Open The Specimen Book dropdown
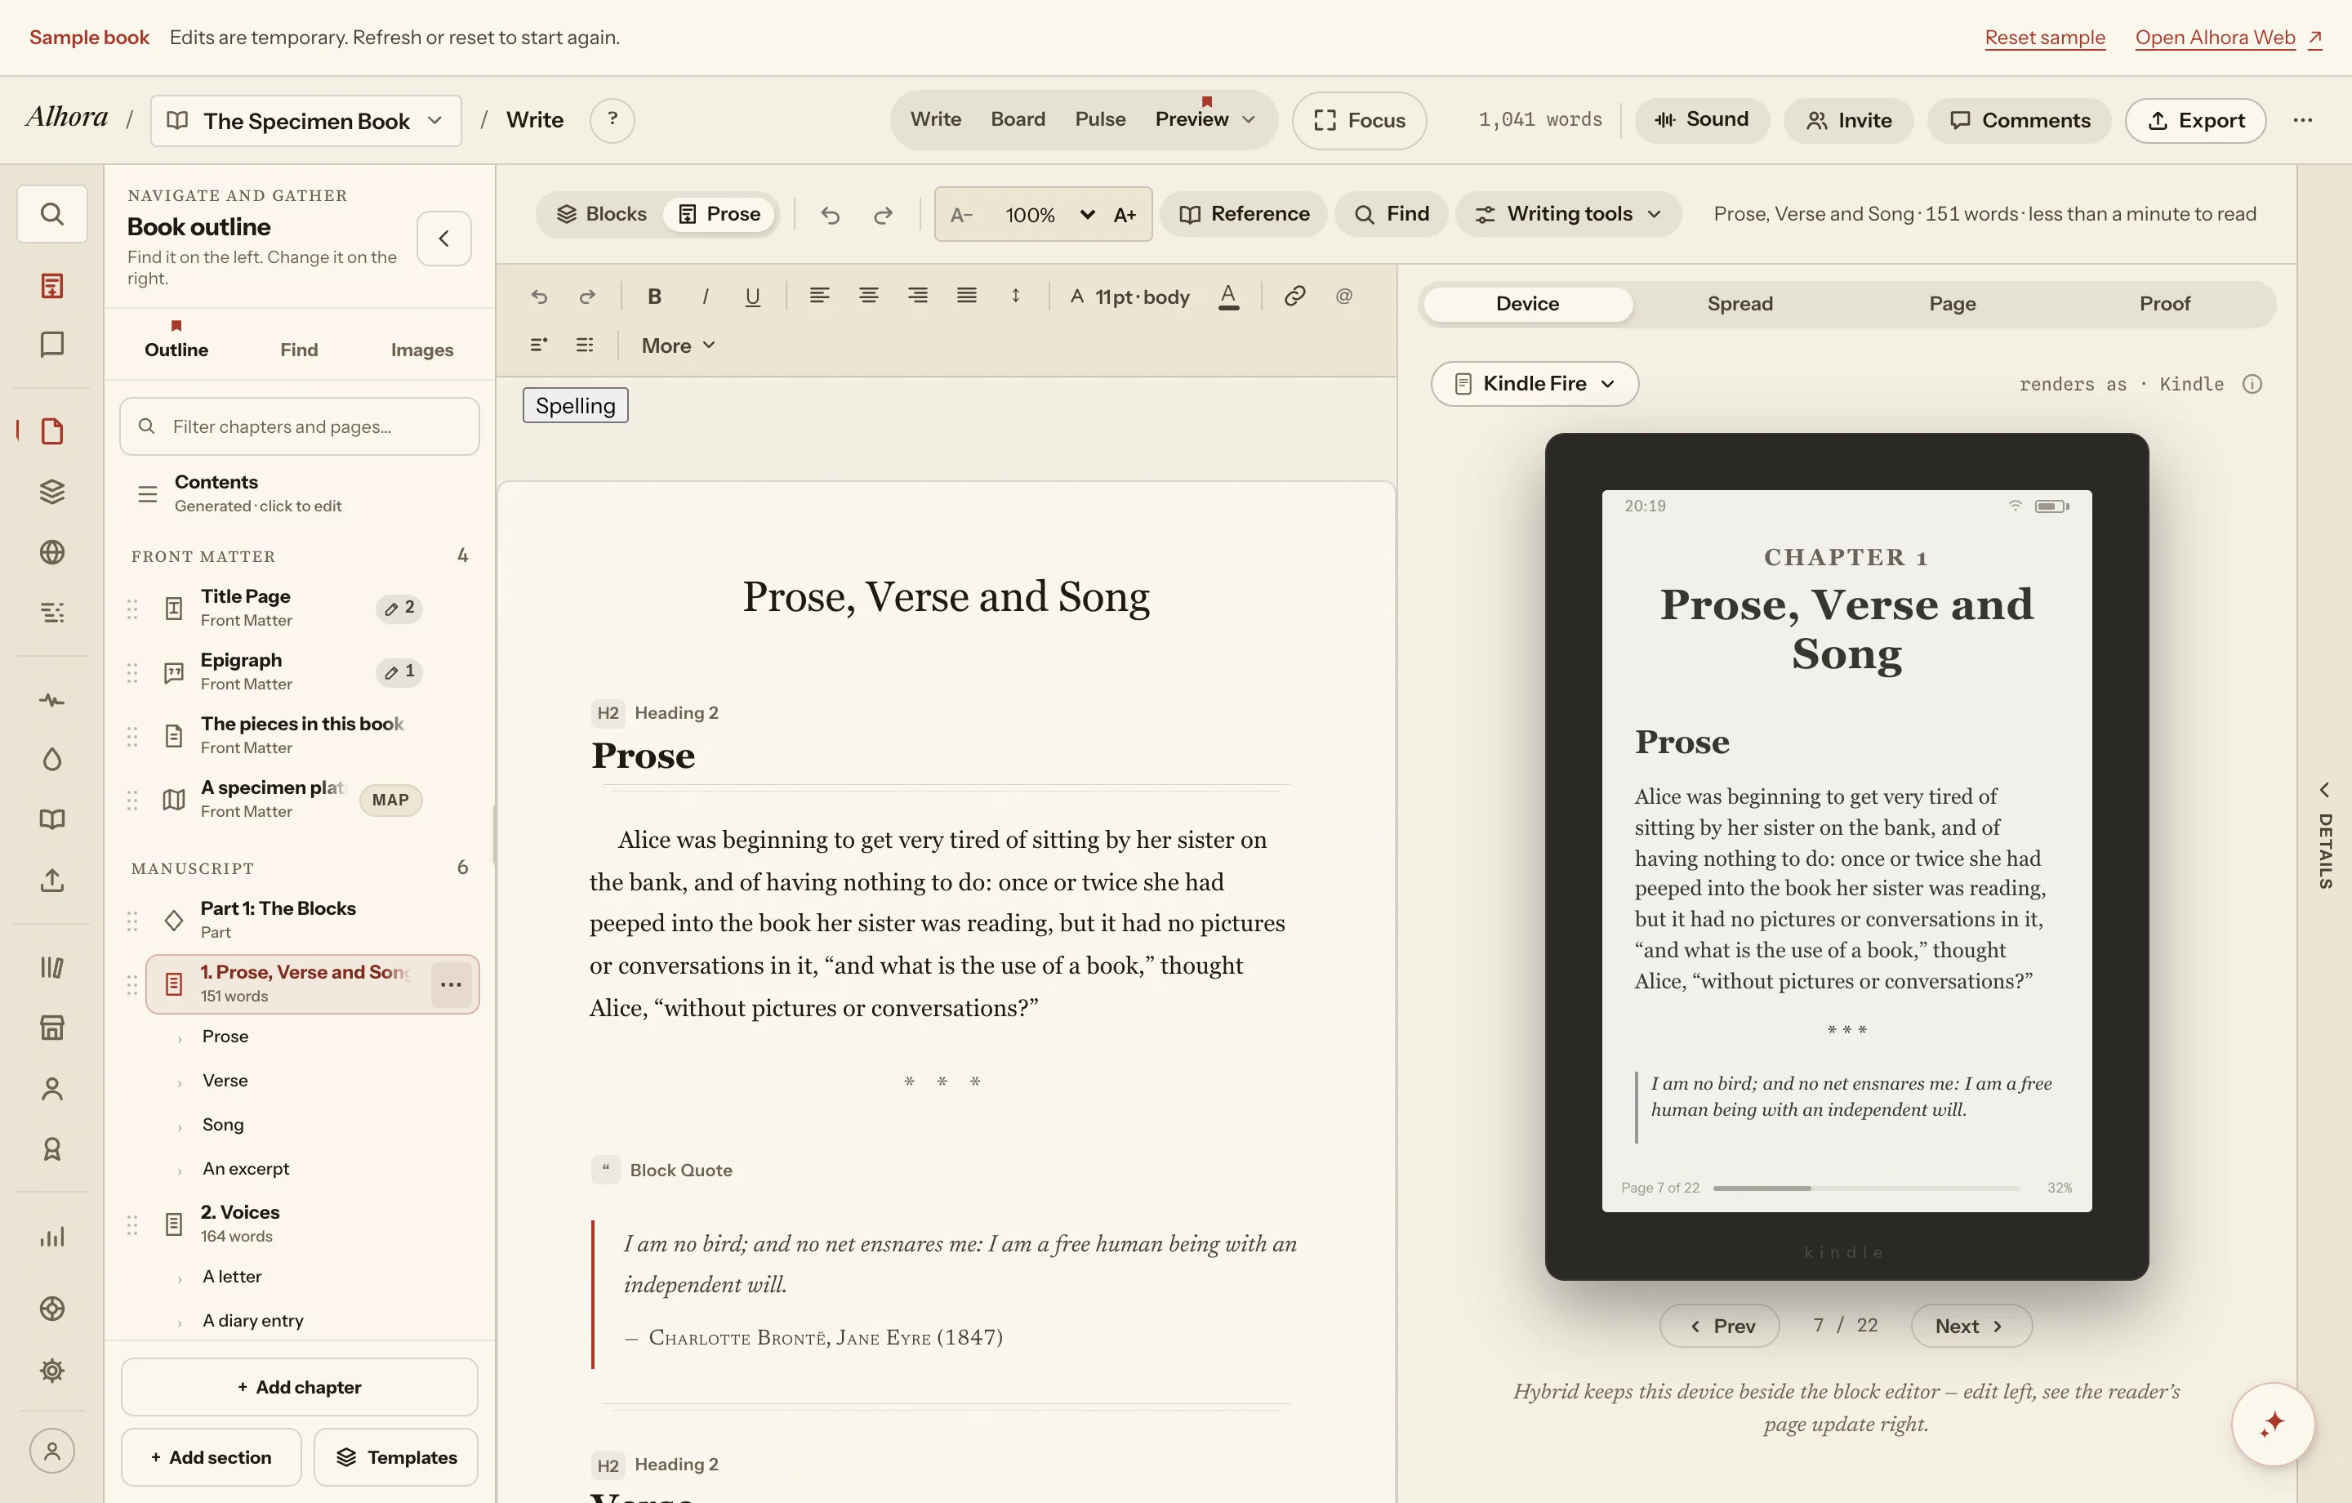This screenshot has height=1503, width=2352. click(305, 120)
